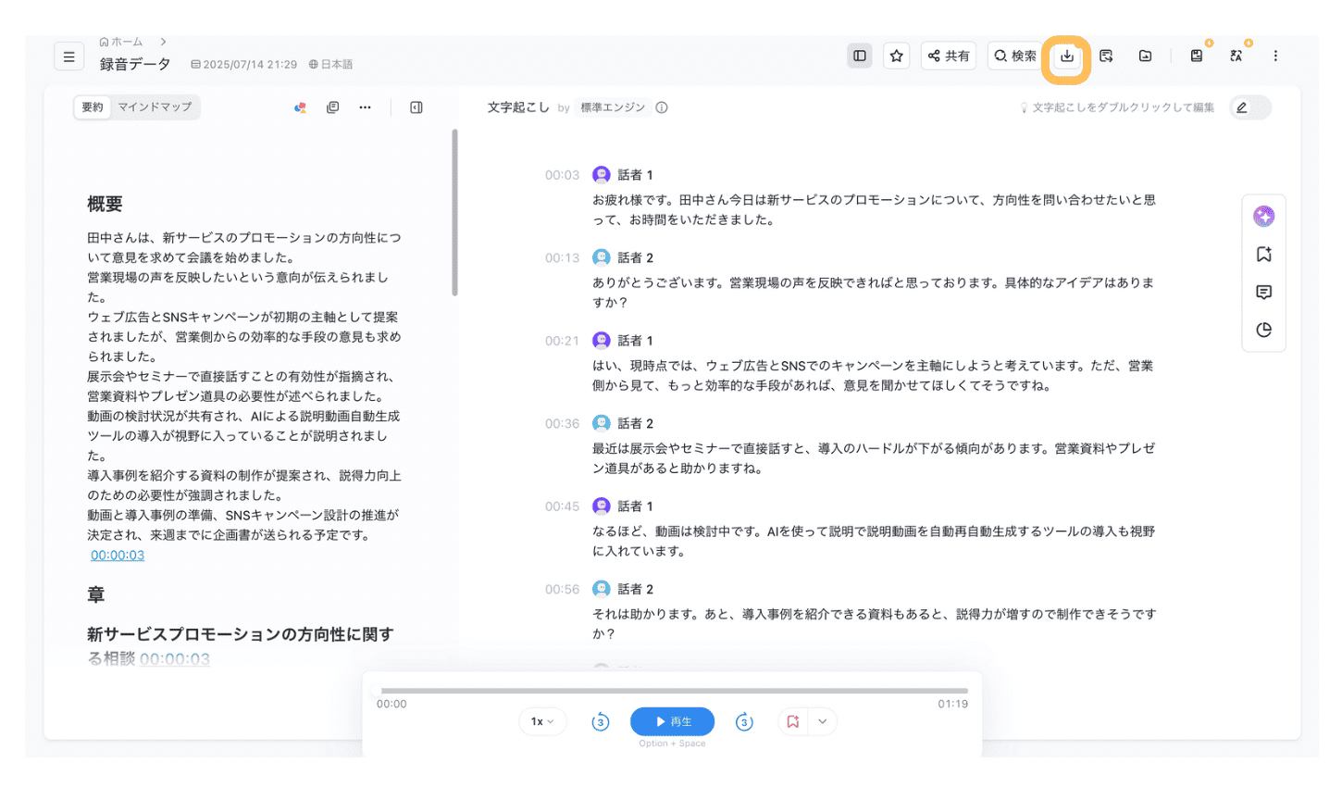Viewport: 1342px width, 800px height.
Task: Open the vertical three-dot more menu
Action: [x=1275, y=56]
